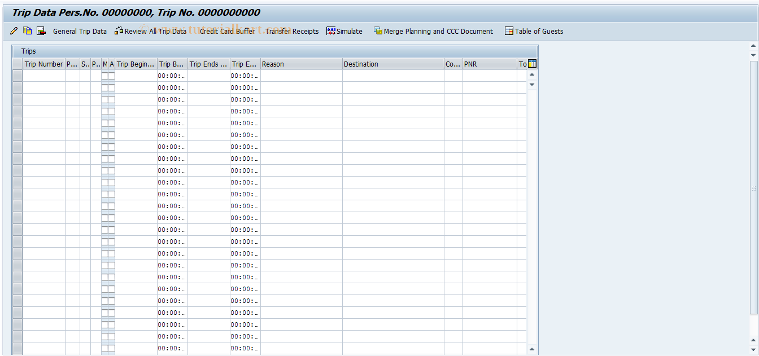
Task: Click the first row Reason field
Action: (x=301, y=76)
